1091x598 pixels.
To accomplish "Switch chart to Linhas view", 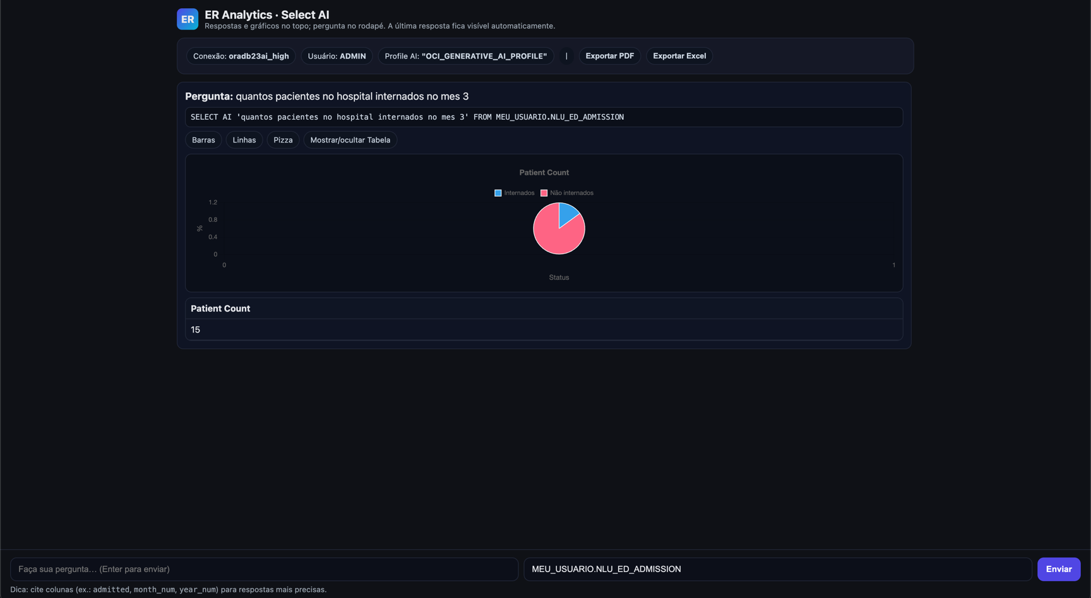I will pos(244,140).
